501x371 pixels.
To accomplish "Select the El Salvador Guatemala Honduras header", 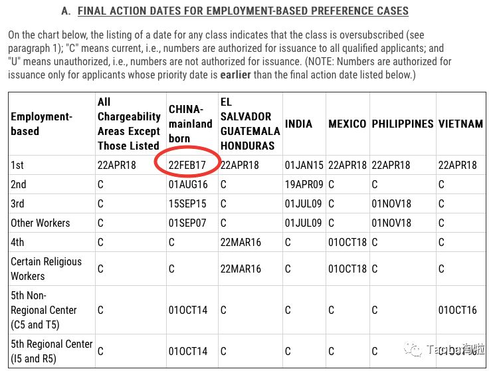I will [x=250, y=124].
